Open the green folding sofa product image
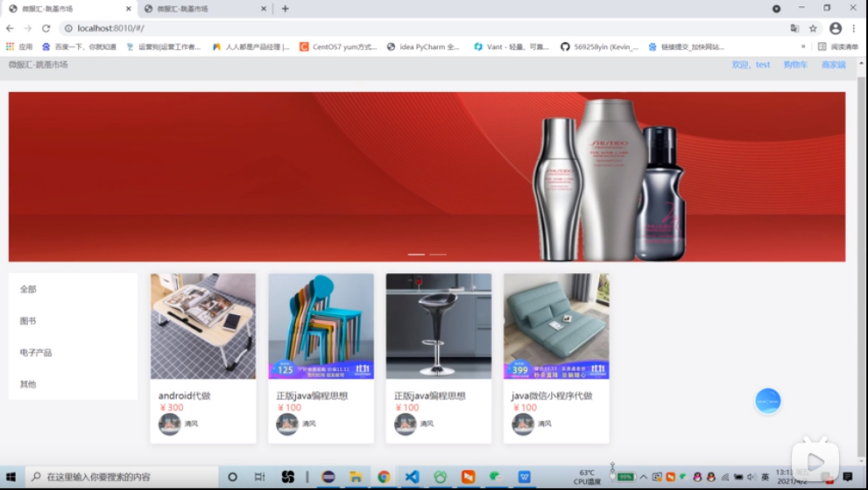 (x=556, y=326)
